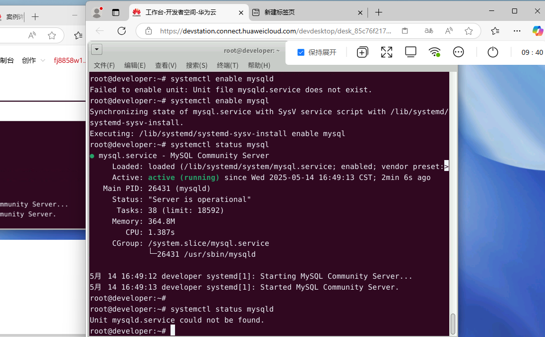The height and width of the screenshot is (337, 545).
Task: Open the terminal window dropdown arrow
Action: point(97,49)
